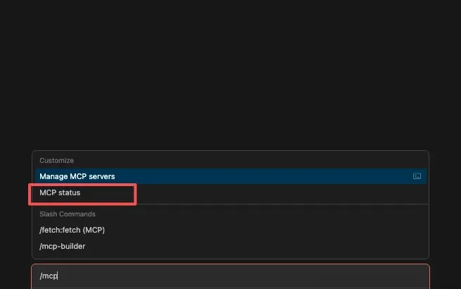Click the mcp-builder suggestion in the list
This screenshot has width=461, height=289.
click(62, 246)
